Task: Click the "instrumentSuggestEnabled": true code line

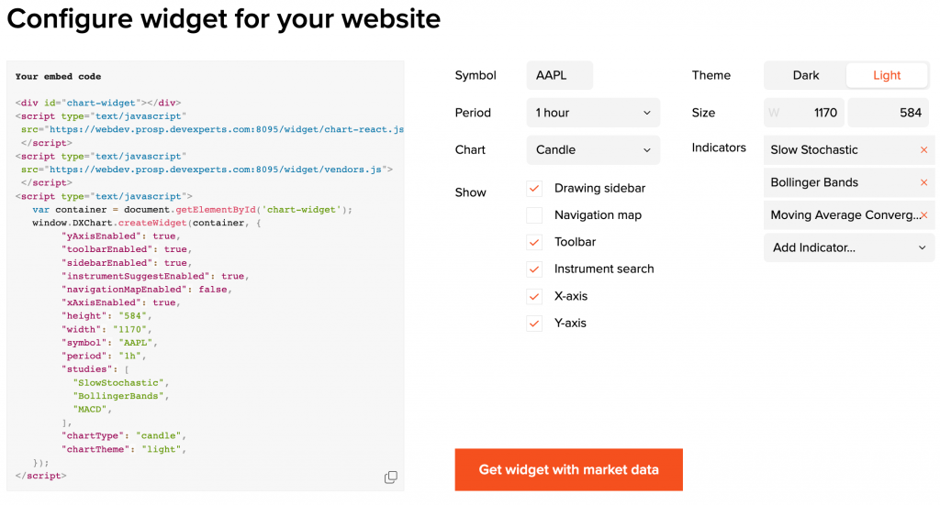Action: pyautogui.click(x=155, y=277)
